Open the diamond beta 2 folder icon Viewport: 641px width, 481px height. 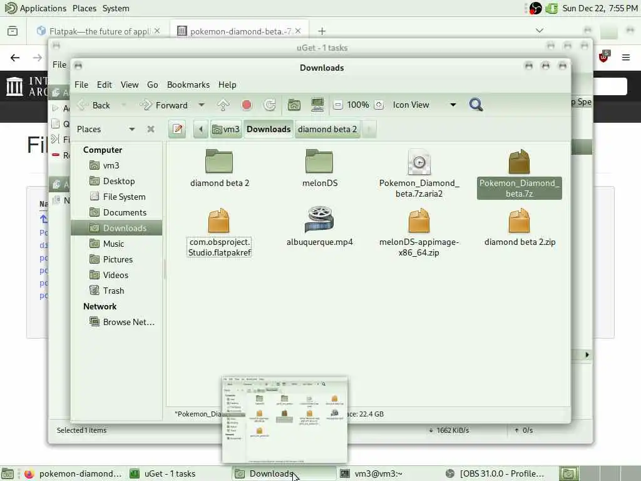(219, 161)
